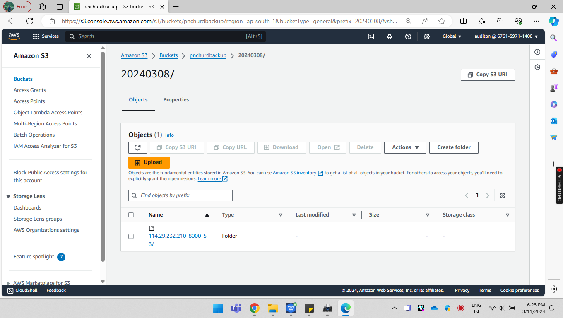The image size is (563, 318).
Task: Open the Services grid menu
Action: pyautogui.click(x=46, y=36)
